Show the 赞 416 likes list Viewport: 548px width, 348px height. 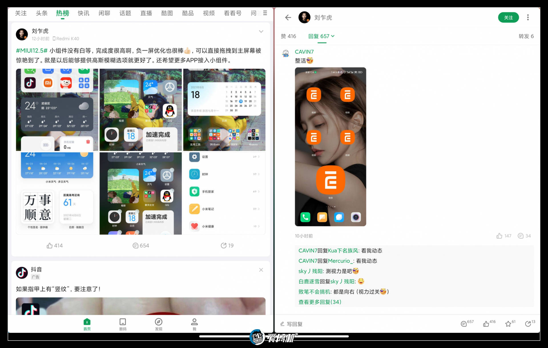[288, 36]
